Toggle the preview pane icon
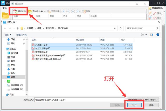Screen dimensions: 166x111 152,35
